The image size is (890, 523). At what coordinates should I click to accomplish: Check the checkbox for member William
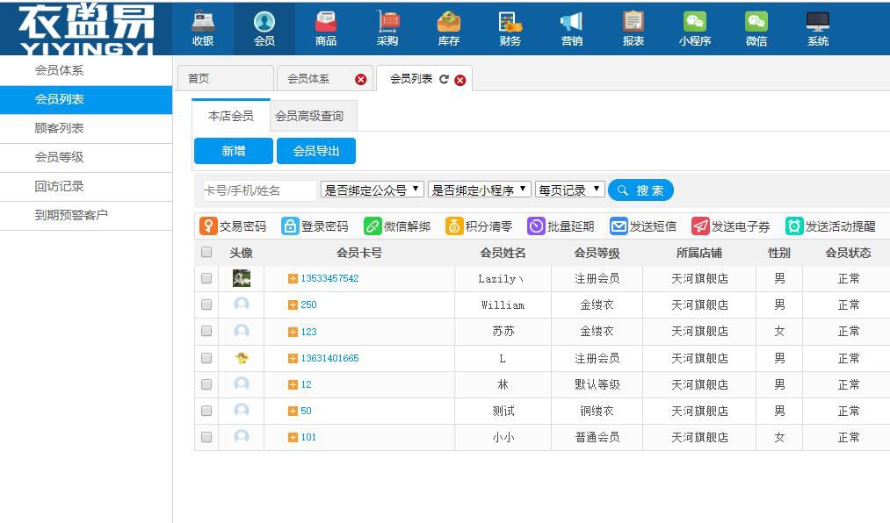pos(207,304)
